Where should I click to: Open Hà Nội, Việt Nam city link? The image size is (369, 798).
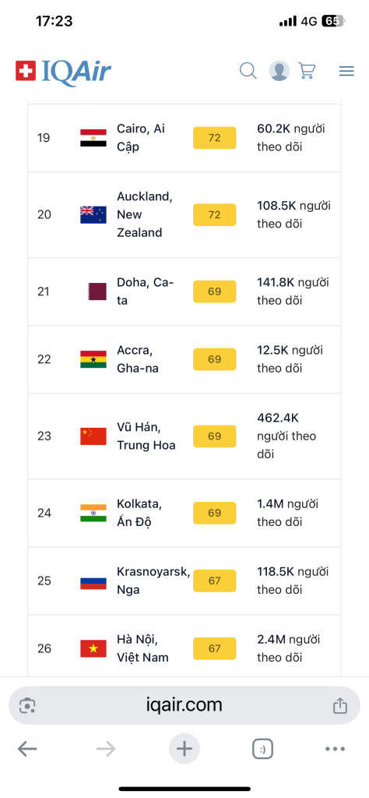tap(142, 648)
